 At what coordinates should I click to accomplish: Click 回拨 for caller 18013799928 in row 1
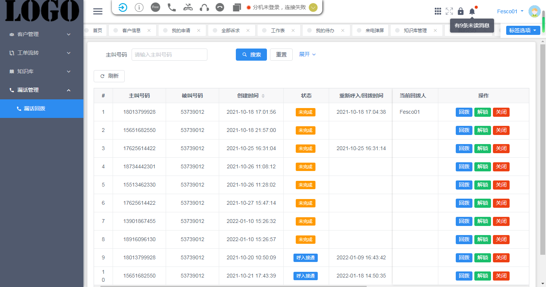click(x=464, y=112)
